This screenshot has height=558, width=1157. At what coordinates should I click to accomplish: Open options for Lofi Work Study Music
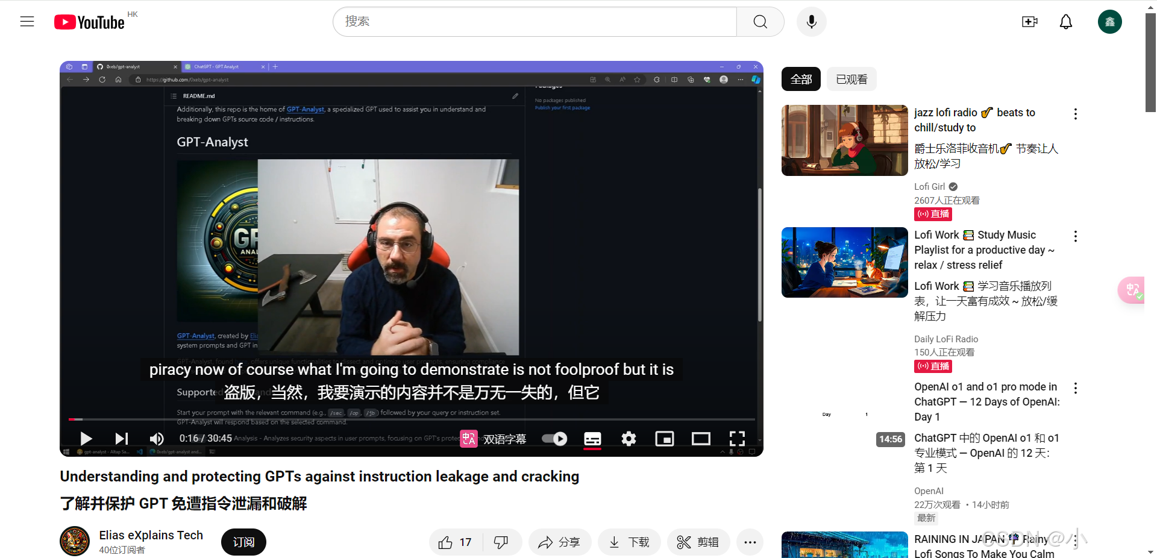1076,236
